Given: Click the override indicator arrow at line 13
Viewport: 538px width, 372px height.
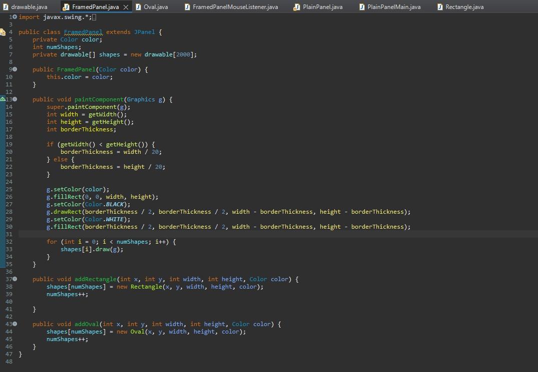Looking at the screenshot, I should pos(3,99).
